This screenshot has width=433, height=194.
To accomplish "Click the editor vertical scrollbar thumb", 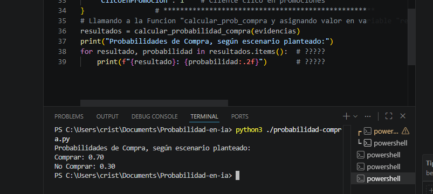I will coord(411,37).
